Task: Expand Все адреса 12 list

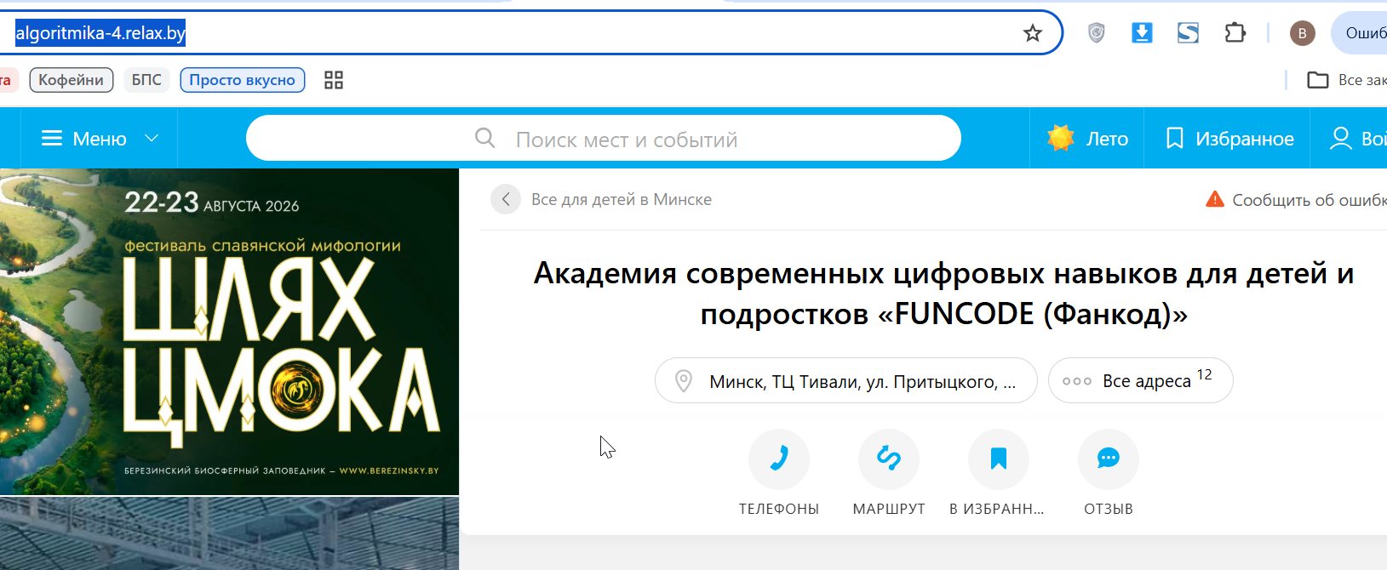Action: 1141,380
